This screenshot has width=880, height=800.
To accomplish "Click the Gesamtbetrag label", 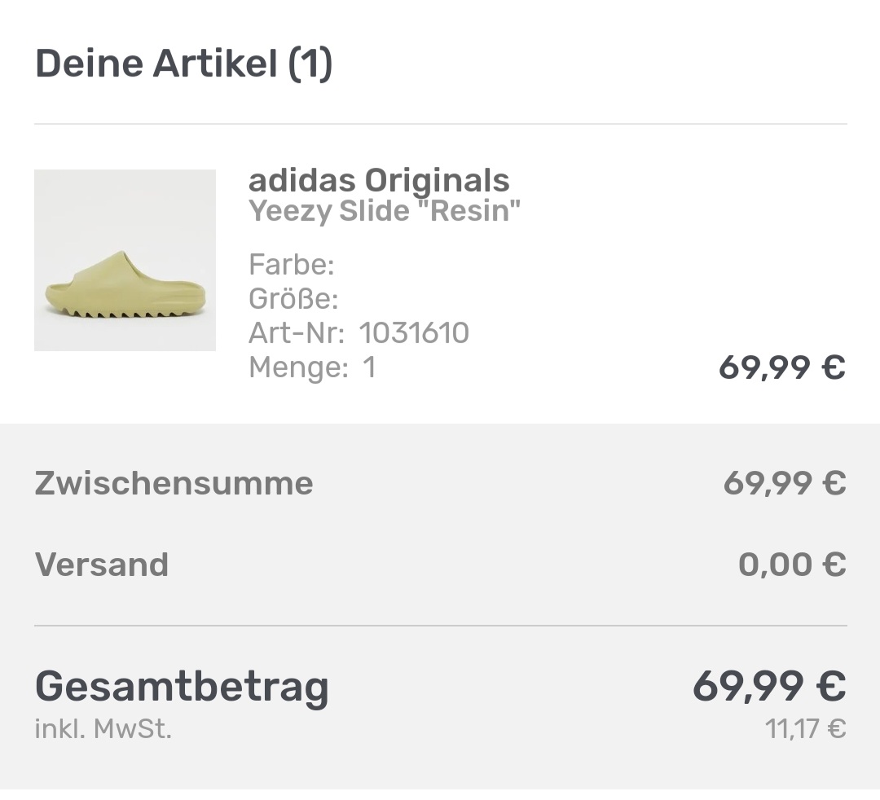I will 182,687.
